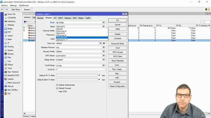The width and height of the screenshot is (211, 118).
Task: Switch to Nstreme tab
Action: point(68,18)
